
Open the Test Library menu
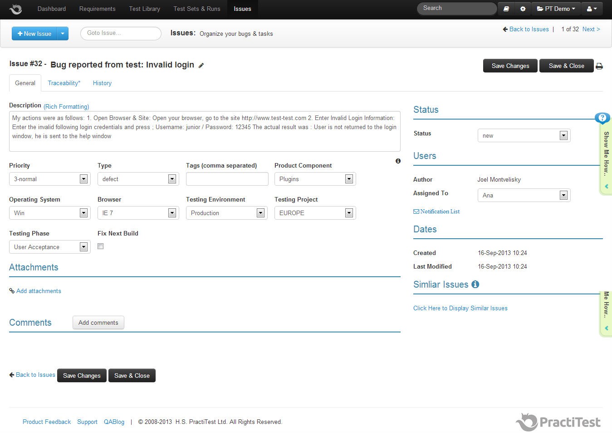pyautogui.click(x=144, y=9)
